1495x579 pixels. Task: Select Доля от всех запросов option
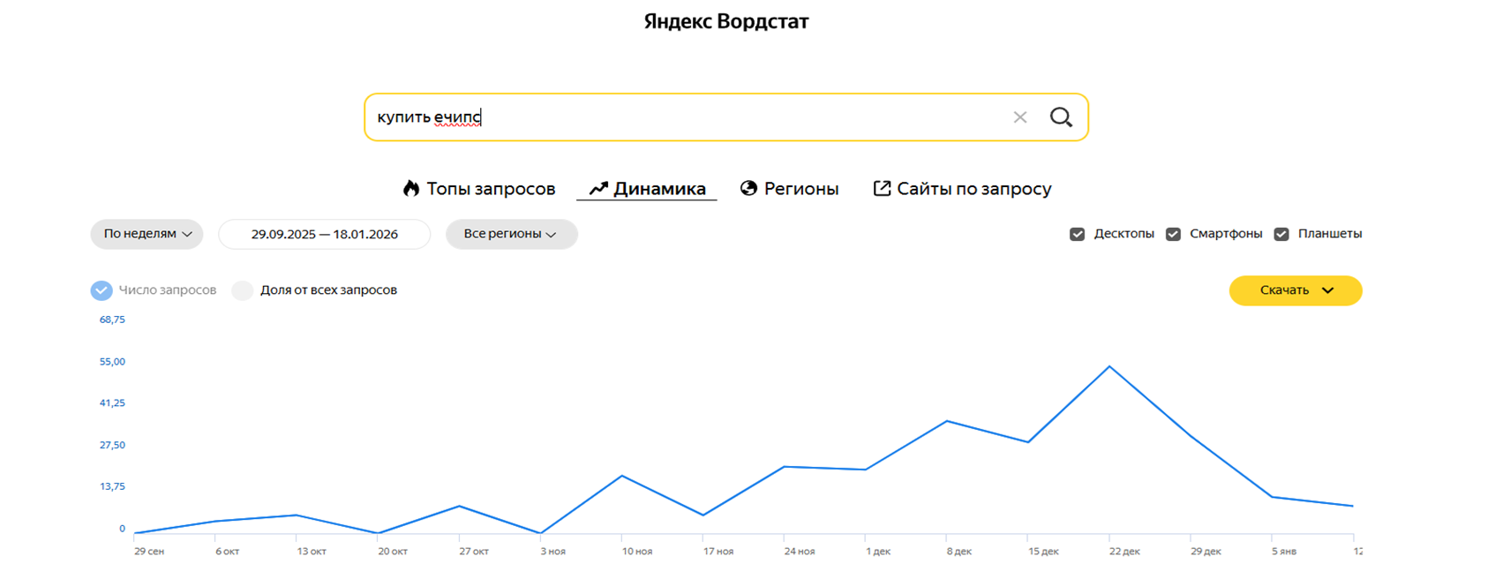tap(243, 290)
